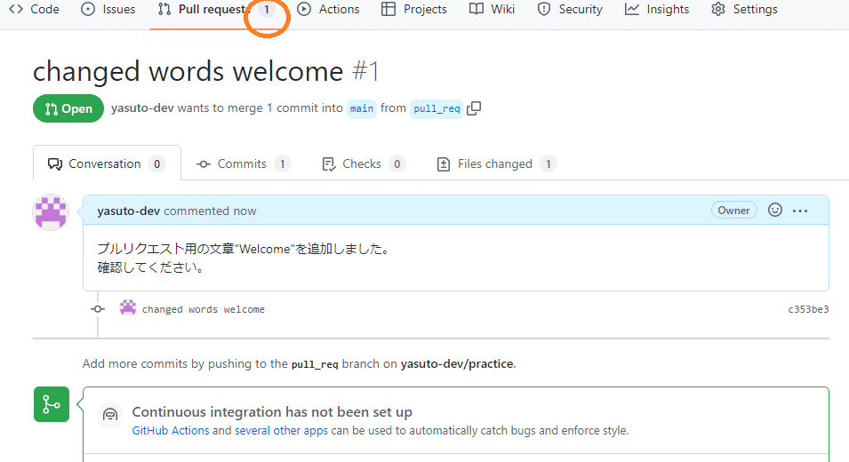Open the Code tab
Image resolution: width=849 pixels, height=462 pixels.
[x=34, y=9]
